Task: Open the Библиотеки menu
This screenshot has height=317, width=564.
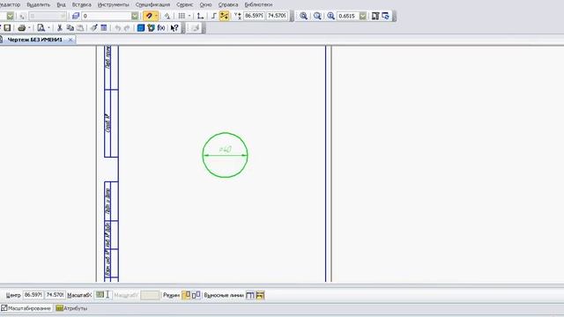Action: 258,5
